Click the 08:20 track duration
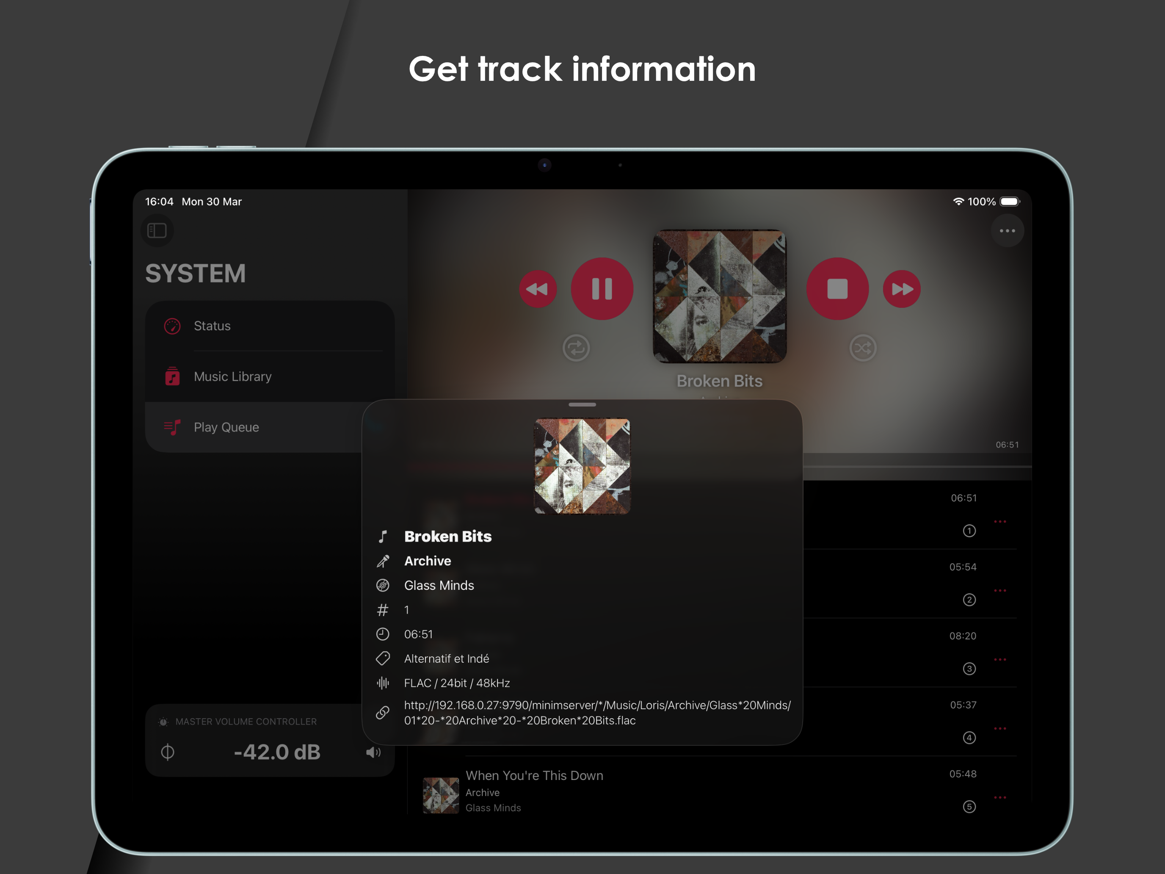1165x874 pixels. click(x=963, y=636)
